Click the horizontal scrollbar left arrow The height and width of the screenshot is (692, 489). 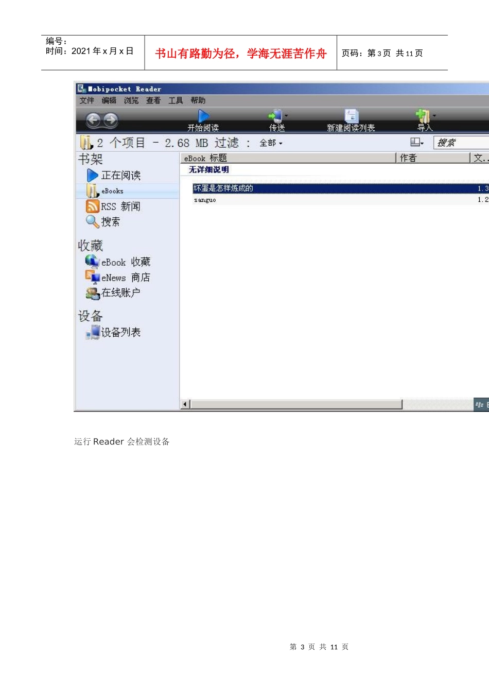[186, 405]
